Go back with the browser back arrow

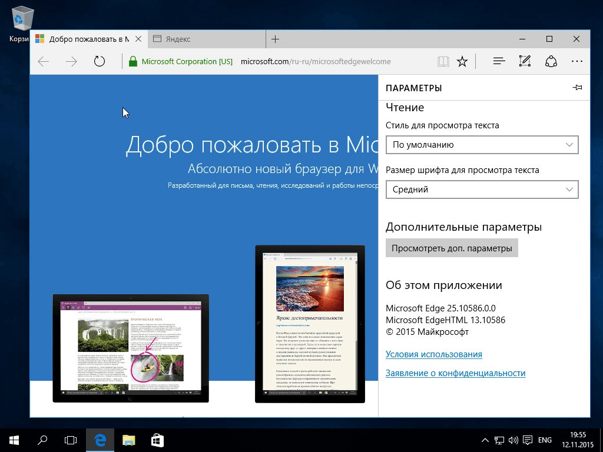coord(44,61)
